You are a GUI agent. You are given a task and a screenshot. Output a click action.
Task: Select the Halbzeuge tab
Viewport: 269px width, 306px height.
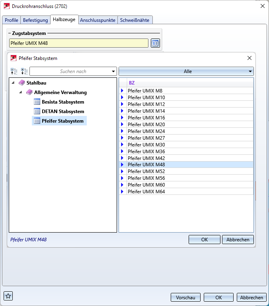[64, 19]
